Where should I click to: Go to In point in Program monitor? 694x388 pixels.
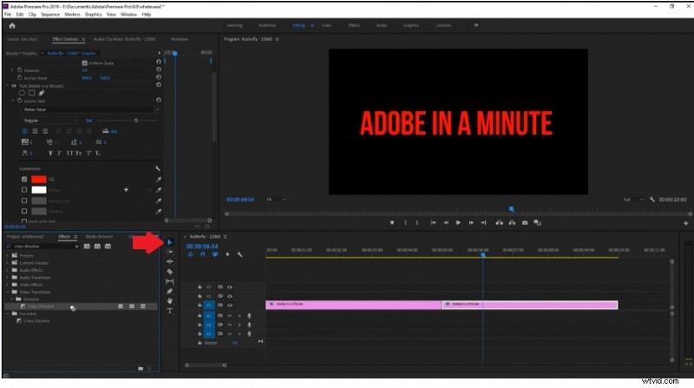pyautogui.click(x=434, y=223)
